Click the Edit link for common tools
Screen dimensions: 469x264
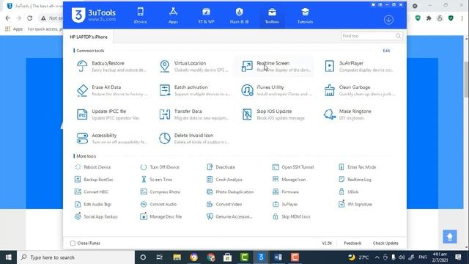[386, 51]
